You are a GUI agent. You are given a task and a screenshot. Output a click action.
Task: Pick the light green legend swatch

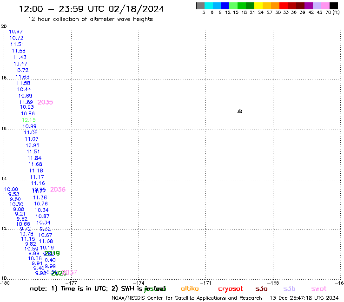pyautogui.click(x=233, y=6)
